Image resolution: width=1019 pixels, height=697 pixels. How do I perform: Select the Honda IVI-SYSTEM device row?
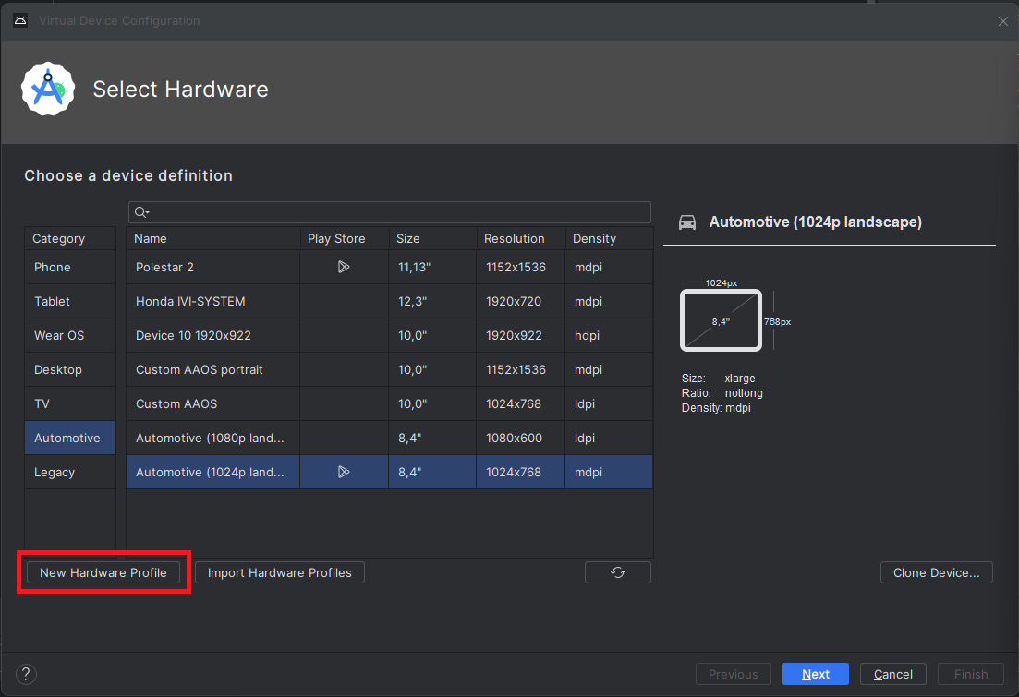[x=212, y=301]
